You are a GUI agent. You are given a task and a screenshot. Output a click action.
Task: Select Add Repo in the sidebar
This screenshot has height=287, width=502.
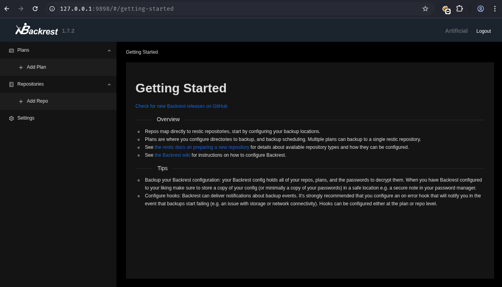[x=37, y=101]
